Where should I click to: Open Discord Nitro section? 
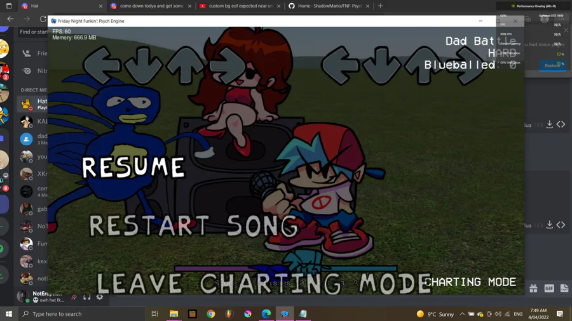pyautogui.click(x=34, y=70)
